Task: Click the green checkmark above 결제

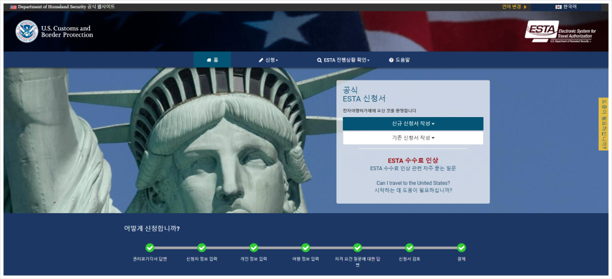Action: [461, 247]
